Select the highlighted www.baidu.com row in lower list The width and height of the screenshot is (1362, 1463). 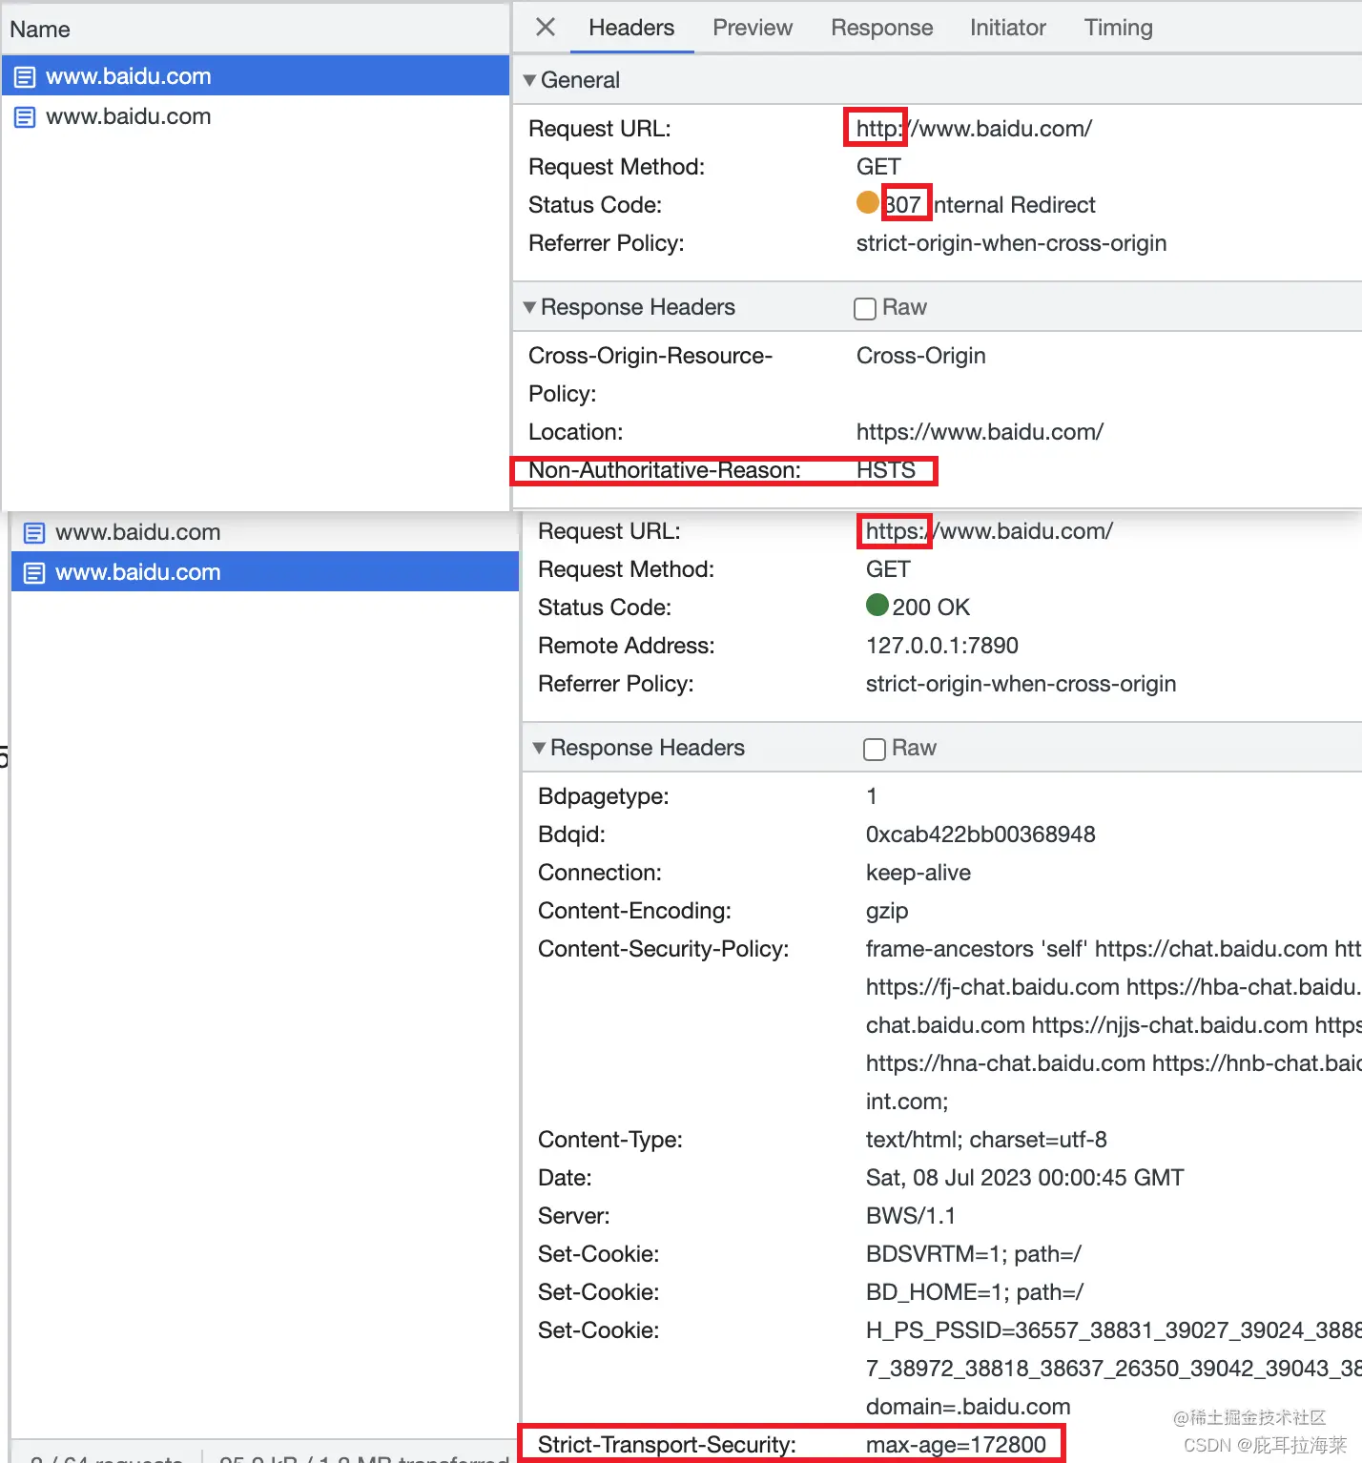(265, 572)
